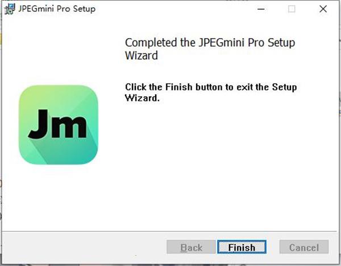Click empty title bar space before minimize
Image resolution: width=341 pixels, height=266 pixels.
(174, 9)
